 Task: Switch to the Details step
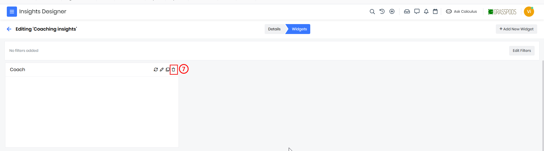coord(274,29)
